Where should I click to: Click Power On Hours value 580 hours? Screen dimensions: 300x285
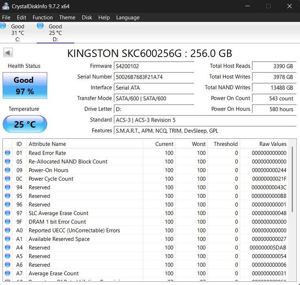[x=274, y=109]
